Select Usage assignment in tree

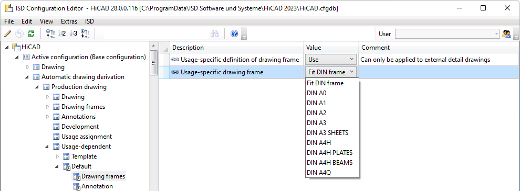pyautogui.click(x=87, y=137)
